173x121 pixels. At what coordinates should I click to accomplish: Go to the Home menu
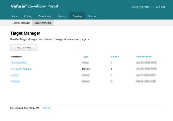point(14,16)
